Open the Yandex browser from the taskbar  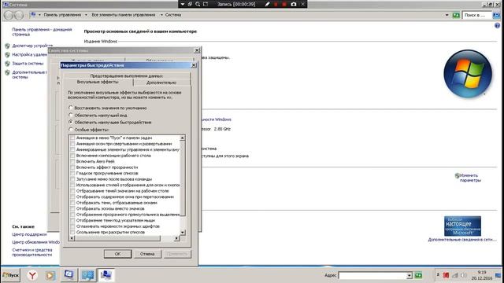point(32,275)
